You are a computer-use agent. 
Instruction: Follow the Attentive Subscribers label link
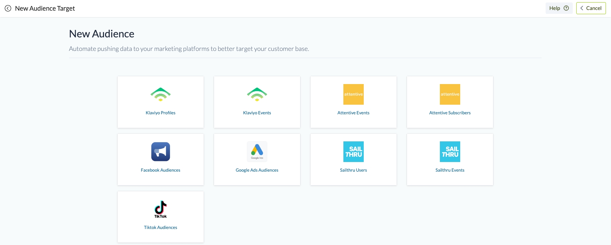(x=450, y=113)
